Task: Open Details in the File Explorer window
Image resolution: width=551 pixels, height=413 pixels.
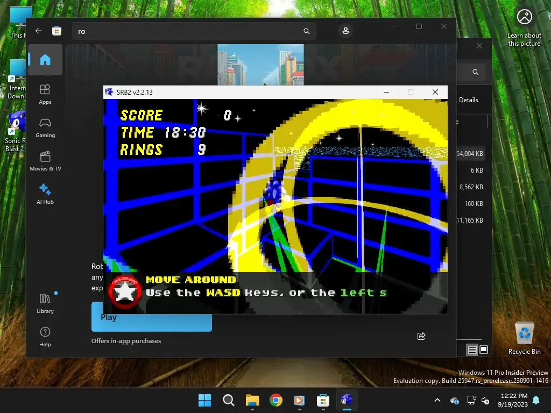Action: coord(469,100)
